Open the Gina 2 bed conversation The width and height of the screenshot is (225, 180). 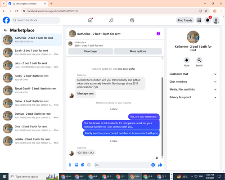pos(31,128)
